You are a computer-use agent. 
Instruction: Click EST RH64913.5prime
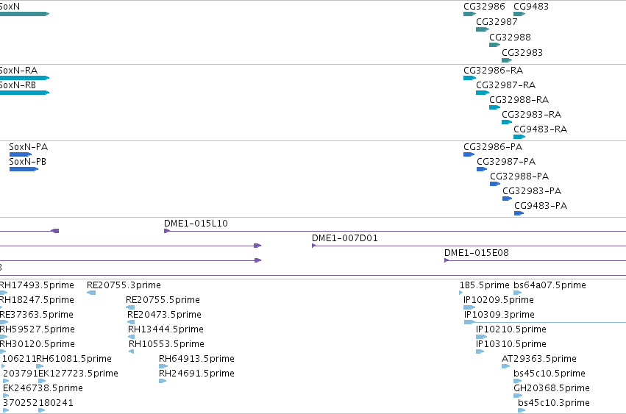[x=196, y=359]
